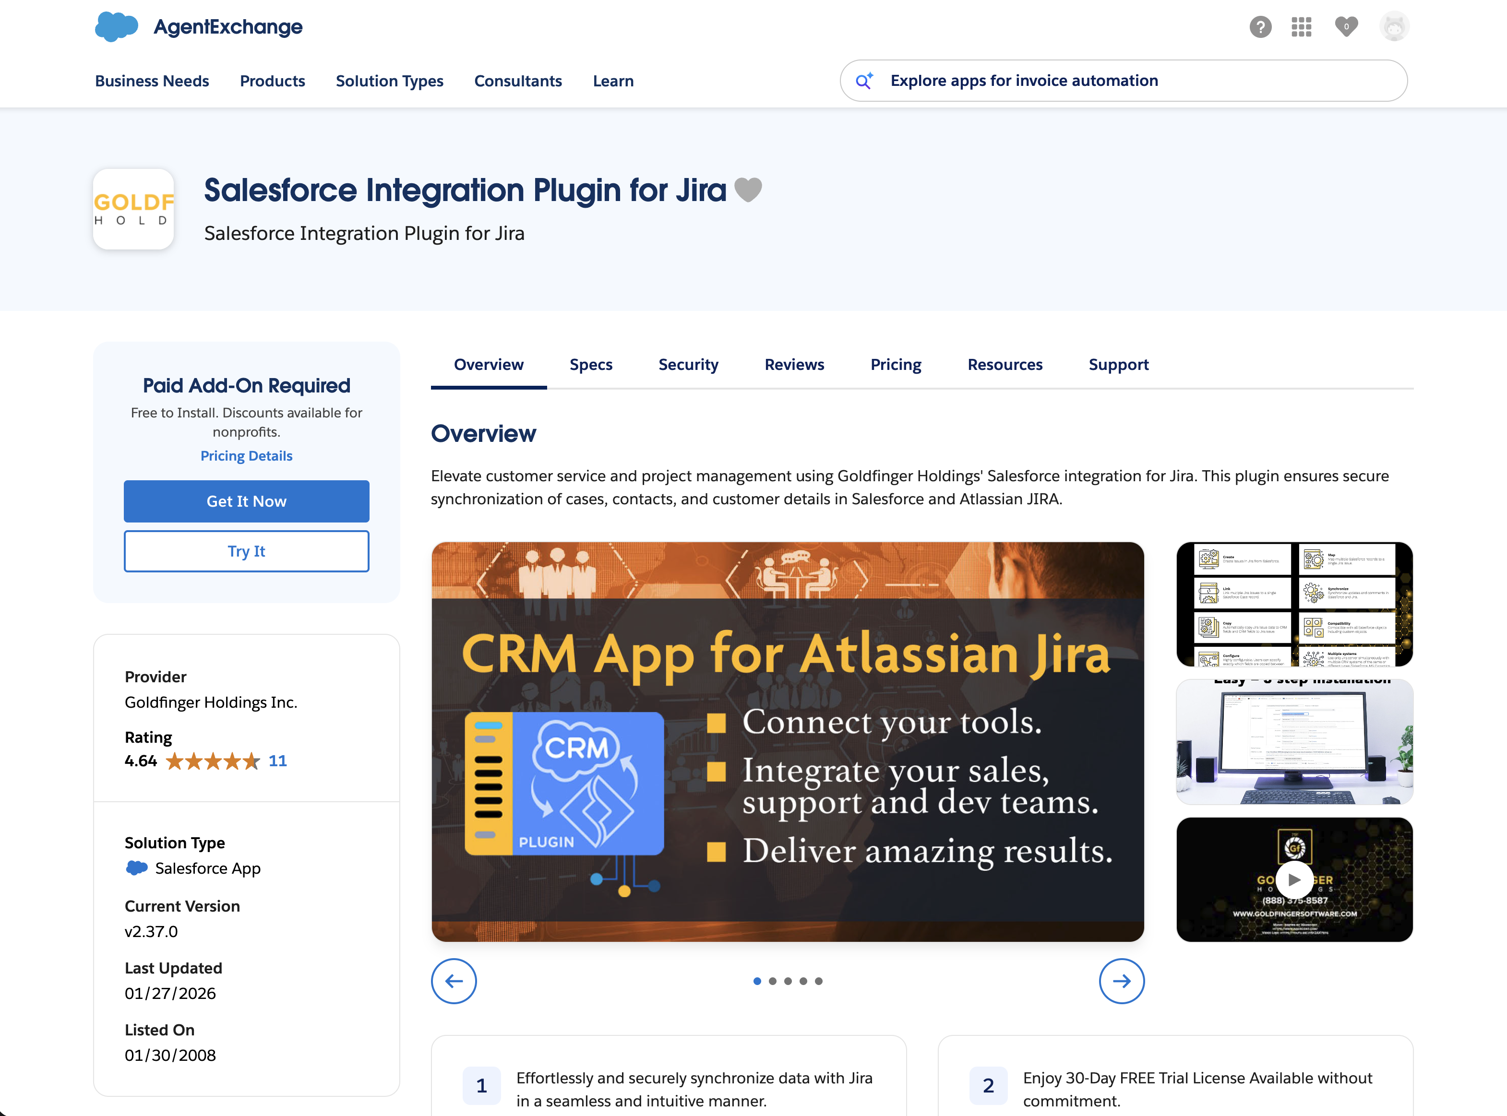Switch to the Specs tab
The height and width of the screenshot is (1116, 1507).
pyautogui.click(x=591, y=365)
